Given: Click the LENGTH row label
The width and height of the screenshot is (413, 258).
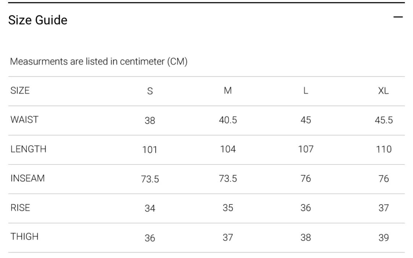Looking at the screenshot, I should (x=28, y=149).
